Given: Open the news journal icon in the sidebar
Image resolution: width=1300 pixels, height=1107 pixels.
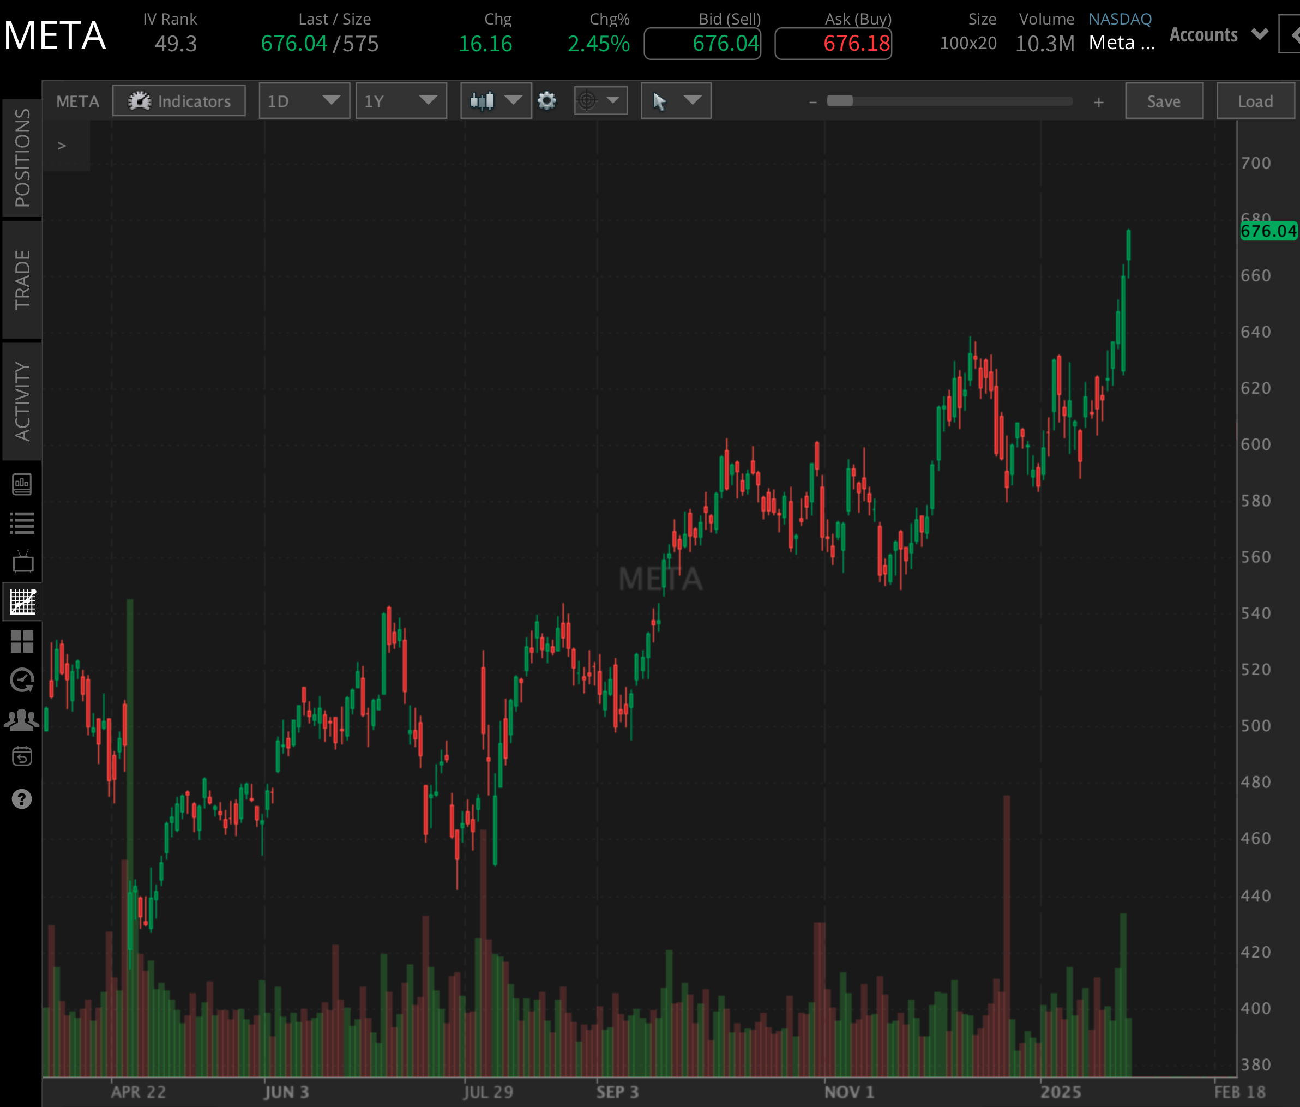Looking at the screenshot, I should point(22,484).
